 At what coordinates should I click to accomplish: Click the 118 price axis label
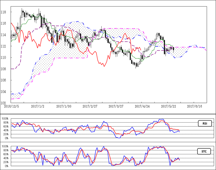pyautogui.click(x=4, y=12)
